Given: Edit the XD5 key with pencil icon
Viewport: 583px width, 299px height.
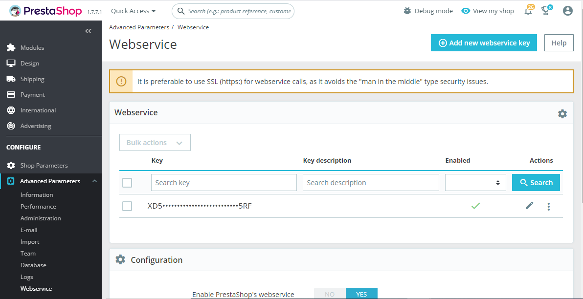Looking at the screenshot, I should coord(530,205).
